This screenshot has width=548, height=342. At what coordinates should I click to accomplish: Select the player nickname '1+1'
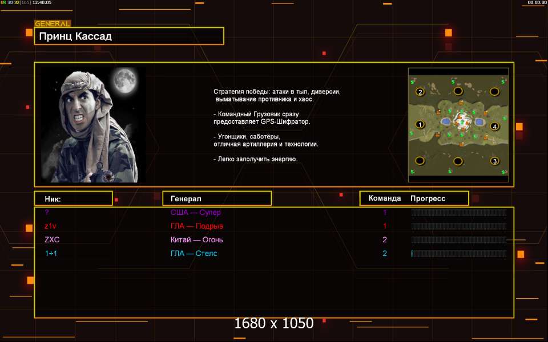coord(51,254)
